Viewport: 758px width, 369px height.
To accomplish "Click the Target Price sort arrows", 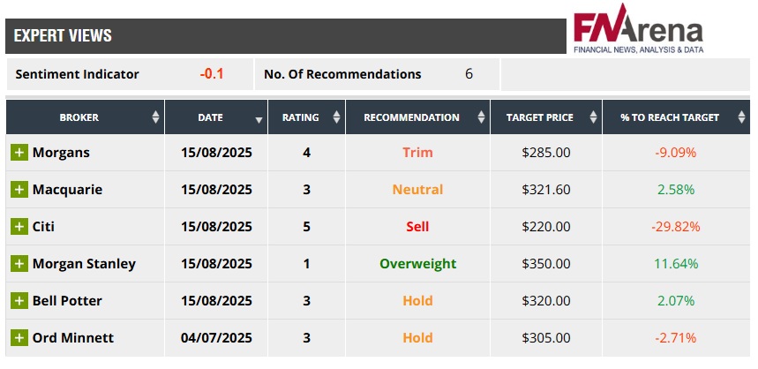I will (593, 117).
